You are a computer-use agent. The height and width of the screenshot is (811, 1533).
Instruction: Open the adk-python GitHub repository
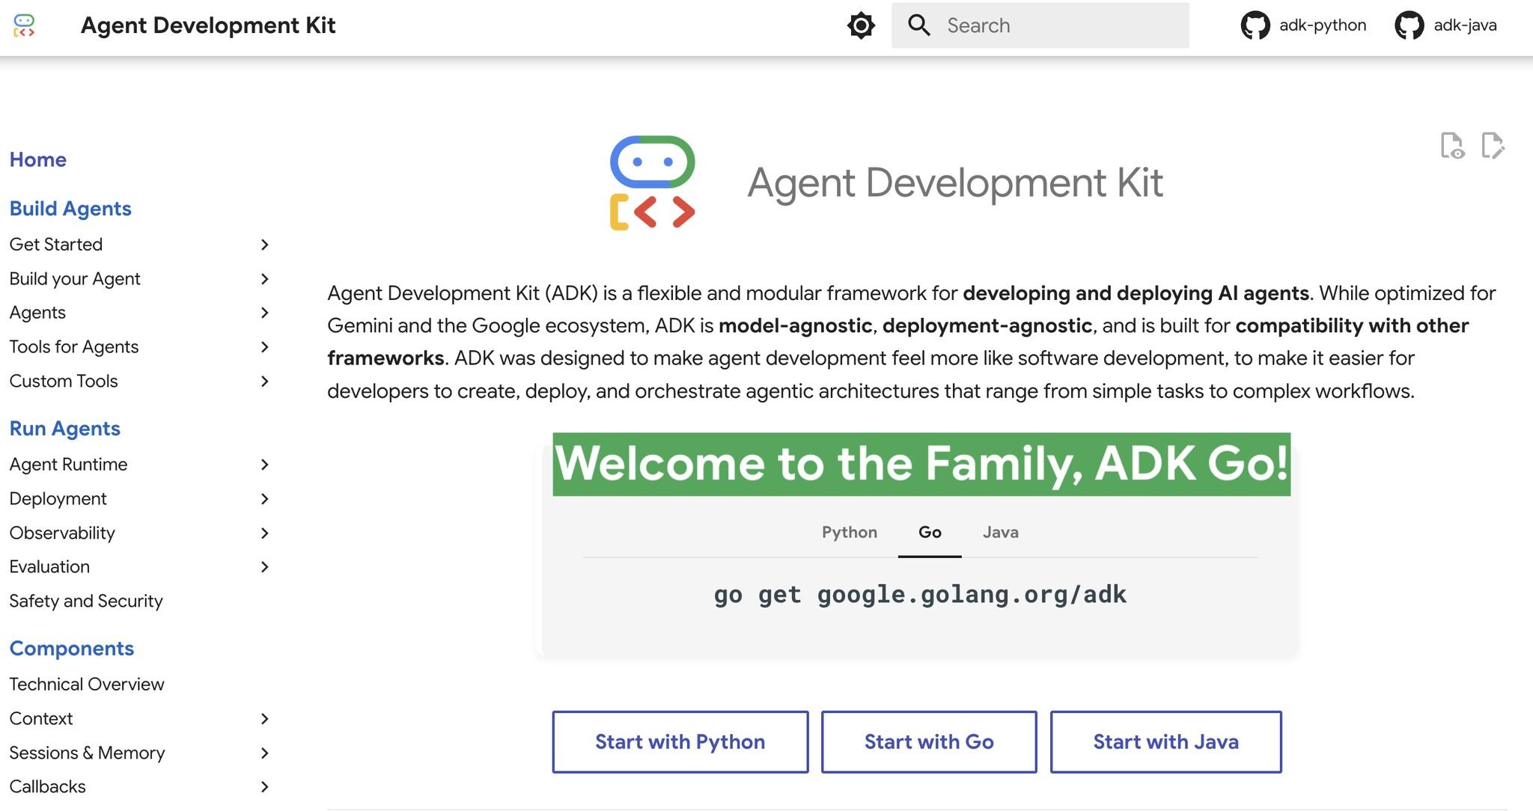coord(1303,25)
